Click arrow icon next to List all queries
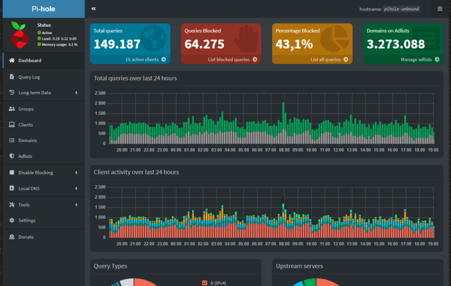The image size is (451, 286). [x=346, y=59]
